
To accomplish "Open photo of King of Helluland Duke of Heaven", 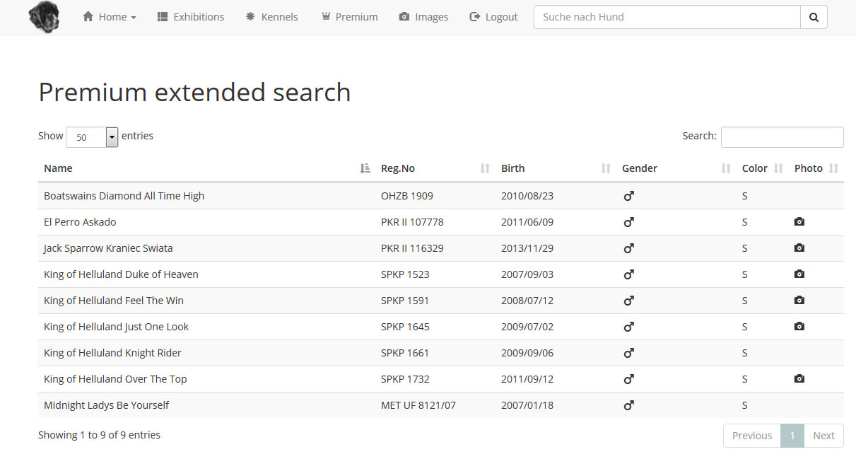I will (x=799, y=274).
